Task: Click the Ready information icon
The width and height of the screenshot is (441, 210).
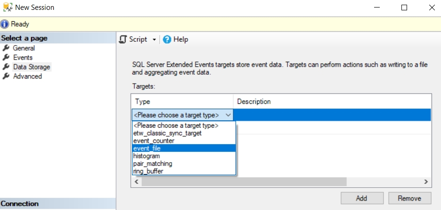Action: (5, 24)
